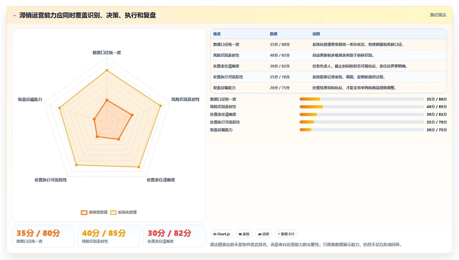
Task: Click description starting 系统能够记录审批
Action: coord(349,77)
